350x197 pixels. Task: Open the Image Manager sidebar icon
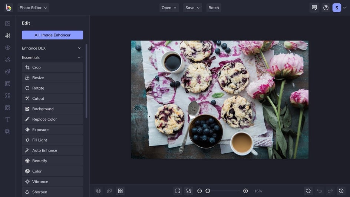coord(7,23)
